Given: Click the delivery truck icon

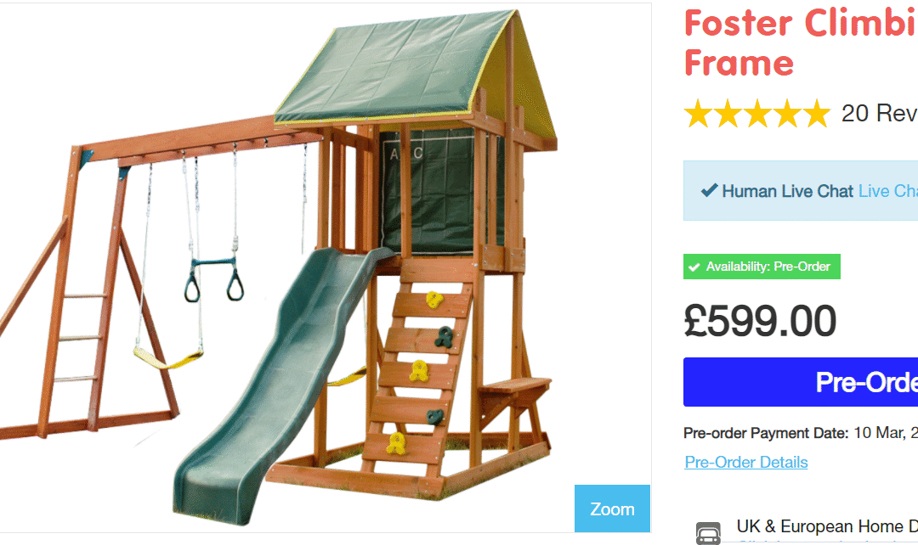Looking at the screenshot, I should [x=708, y=533].
